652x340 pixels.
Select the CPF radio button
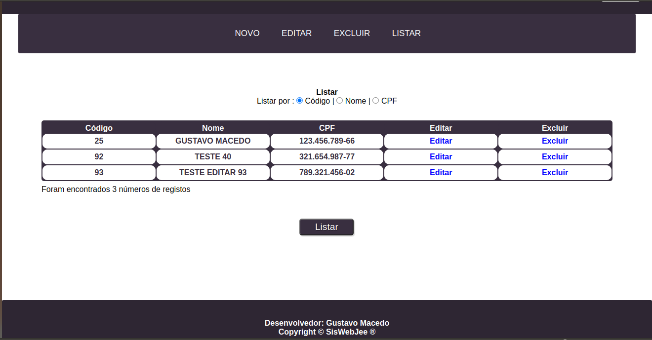[x=375, y=101]
